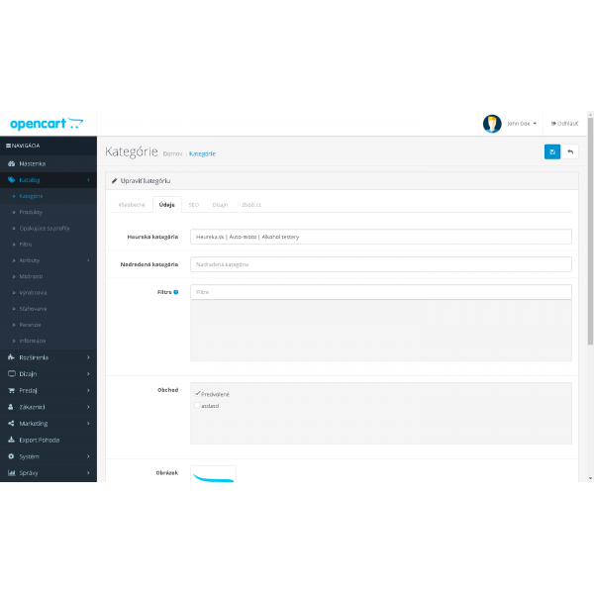Switch to the Dizajn tab

[220, 205]
